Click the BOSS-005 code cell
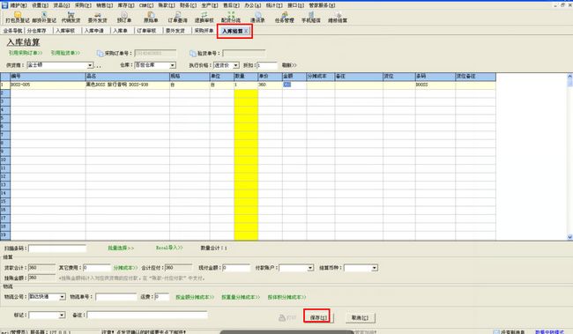573x334 pixels. click(x=48, y=85)
